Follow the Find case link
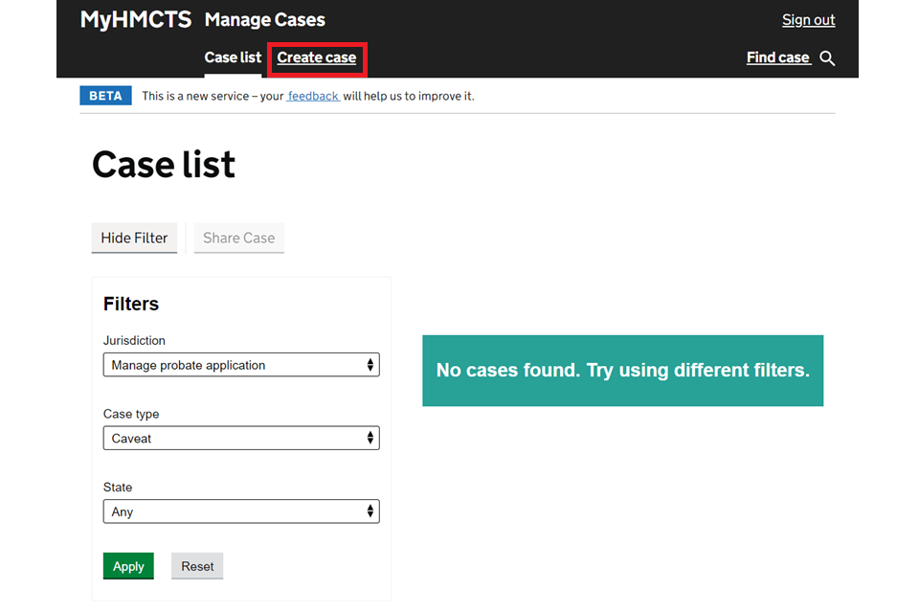The width and height of the screenshot is (919, 613). pyautogui.click(x=777, y=57)
